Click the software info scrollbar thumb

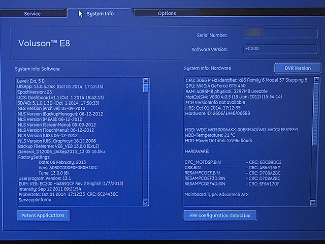(146, 88)
